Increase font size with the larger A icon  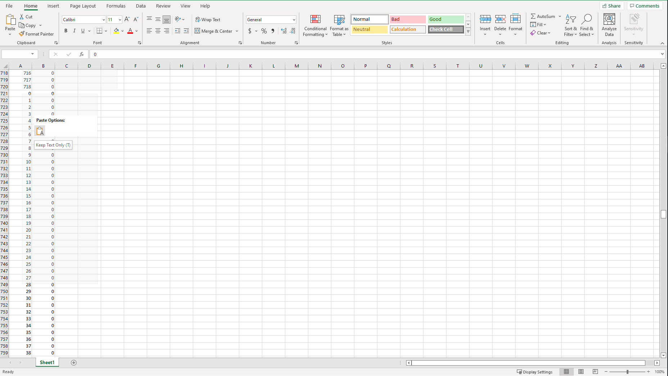pyautogui.click(x=127, y=19)
